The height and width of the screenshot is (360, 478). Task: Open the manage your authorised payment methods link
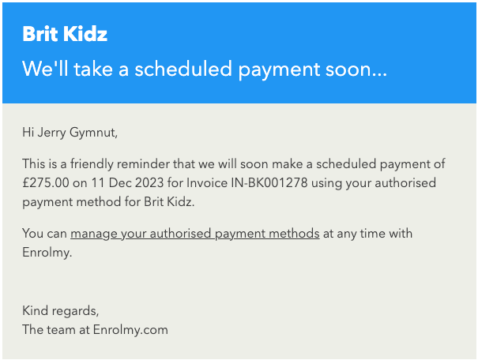(x=195, y=234)
